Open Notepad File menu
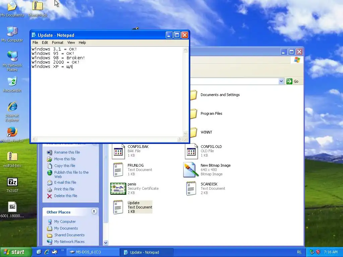 pos(35,42)
